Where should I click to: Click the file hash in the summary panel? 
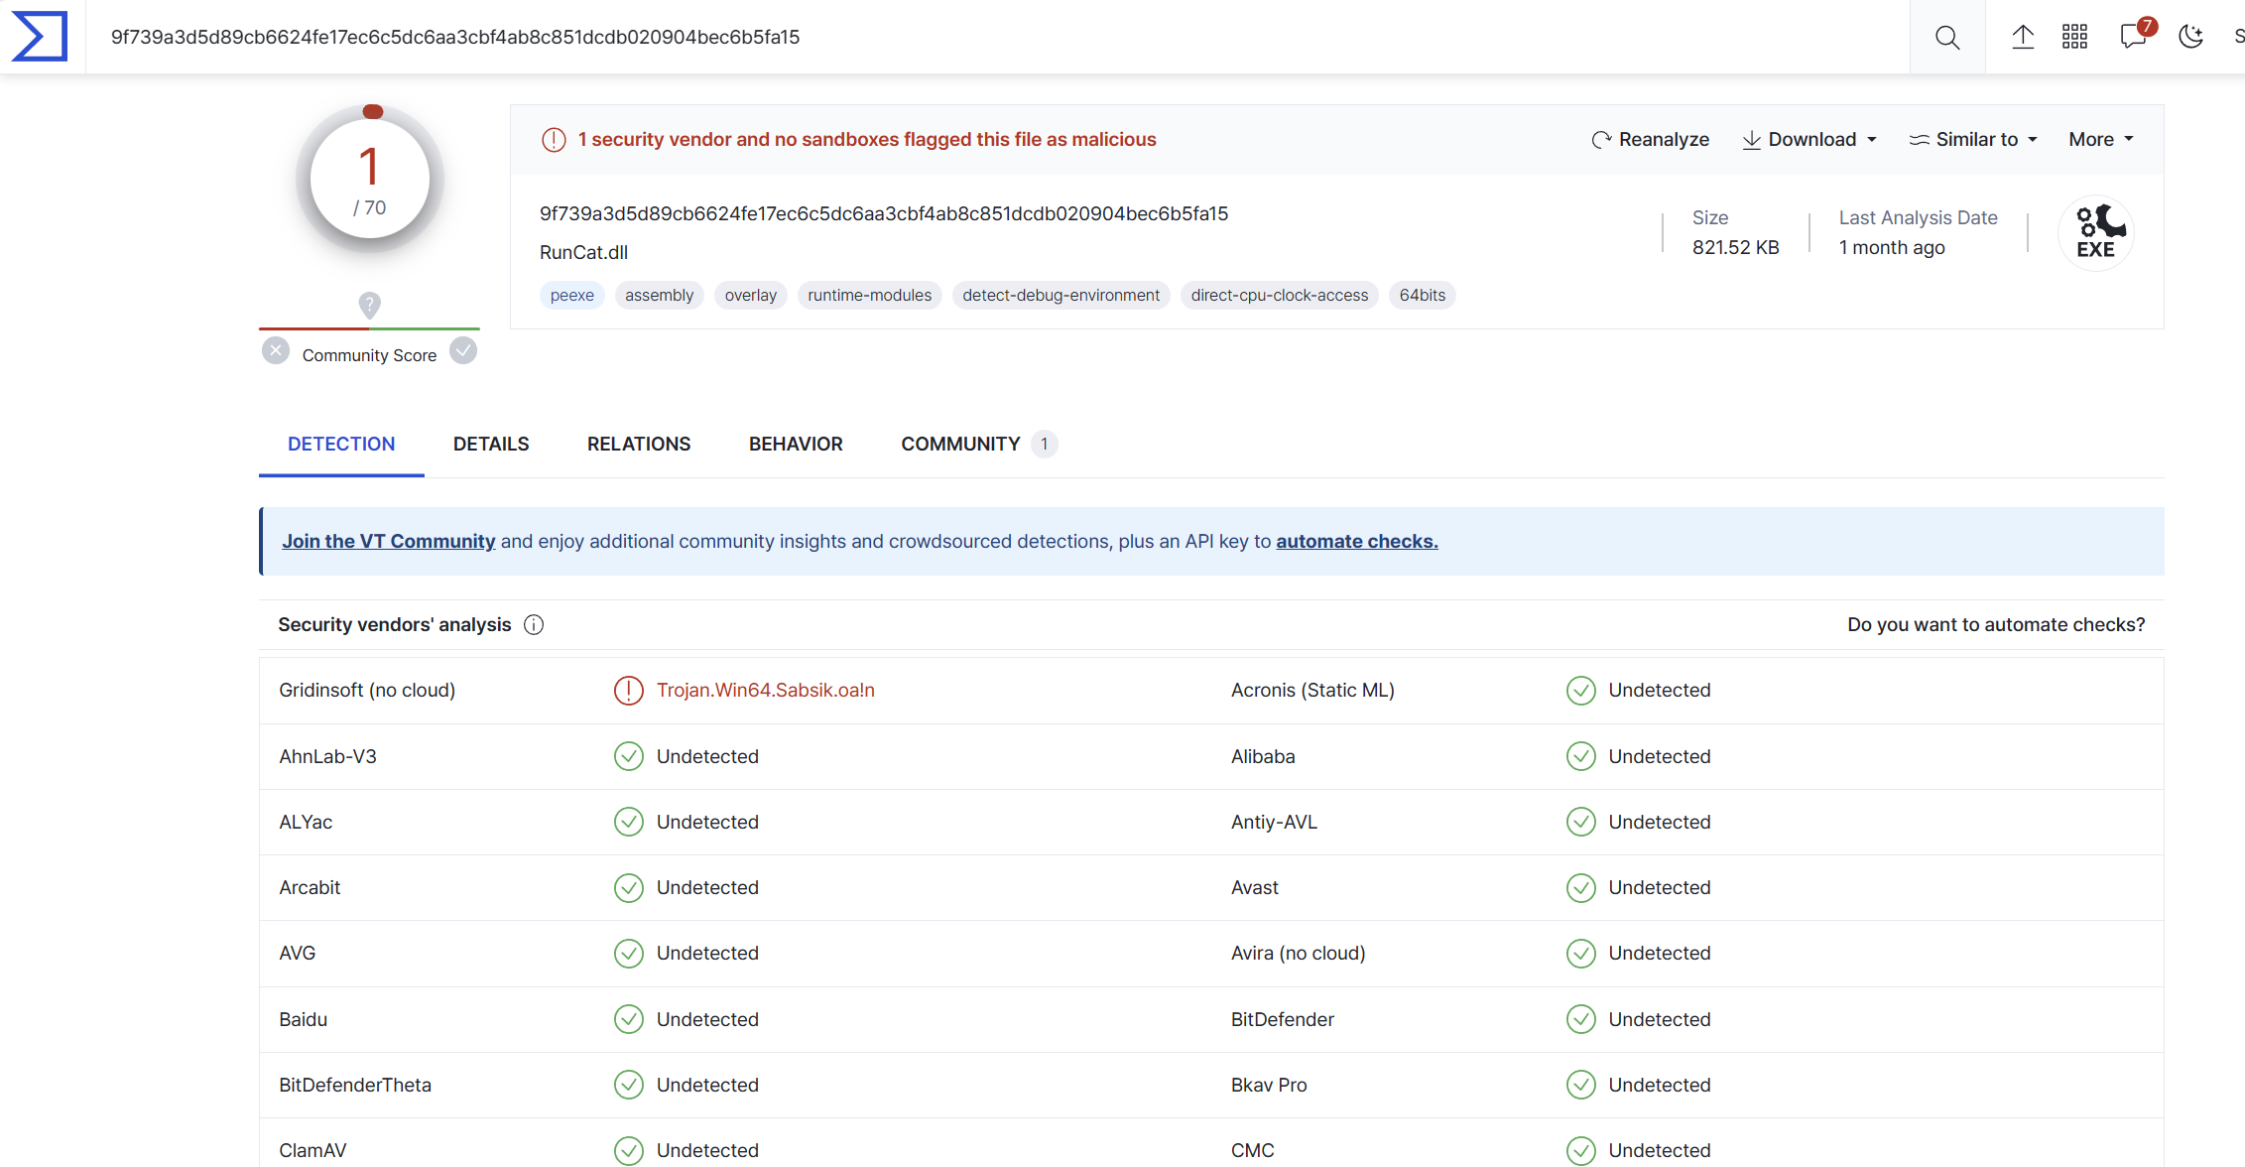[x=884, y=213]
